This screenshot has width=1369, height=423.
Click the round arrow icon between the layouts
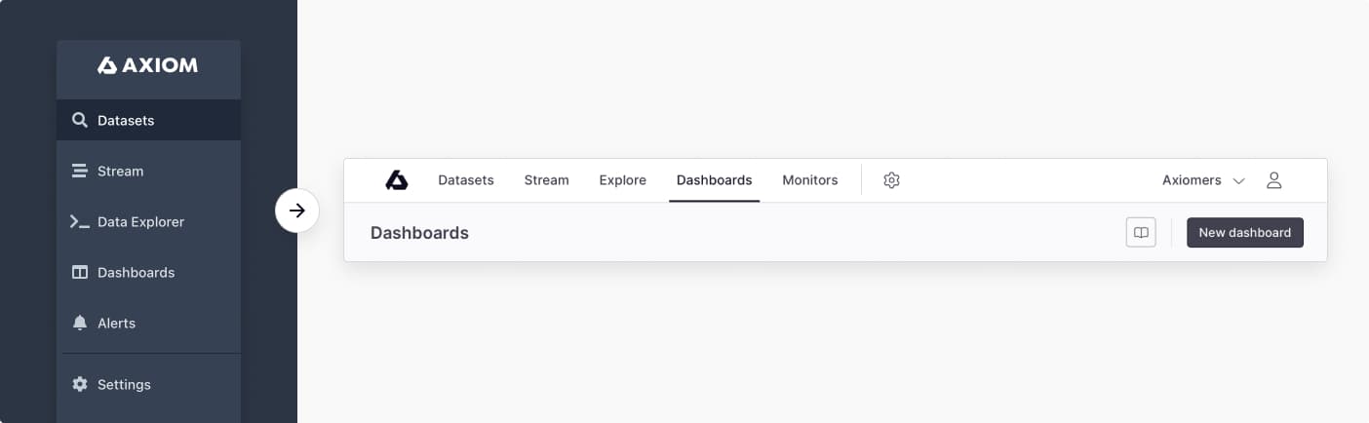coord(297,211)
